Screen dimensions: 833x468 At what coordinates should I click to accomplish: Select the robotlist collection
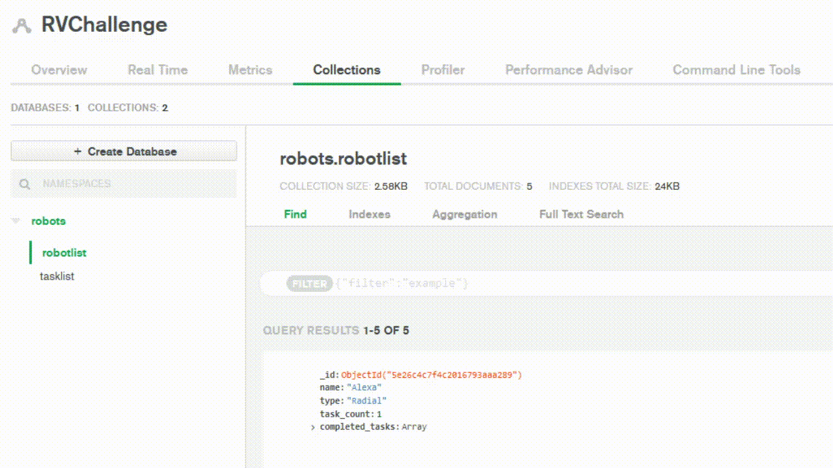click(64, 253)
